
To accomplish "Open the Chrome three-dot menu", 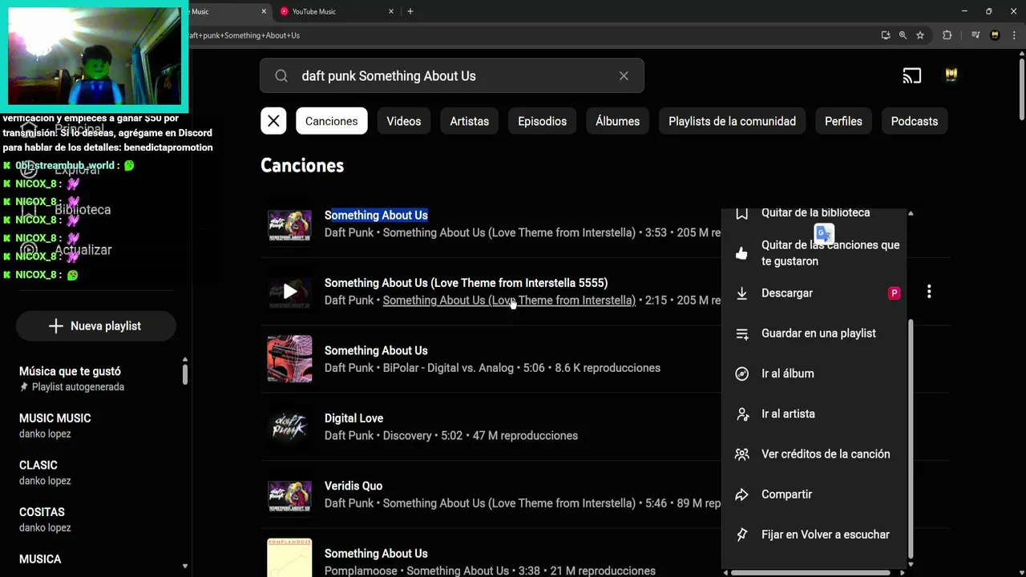I will click(1013, 35).
